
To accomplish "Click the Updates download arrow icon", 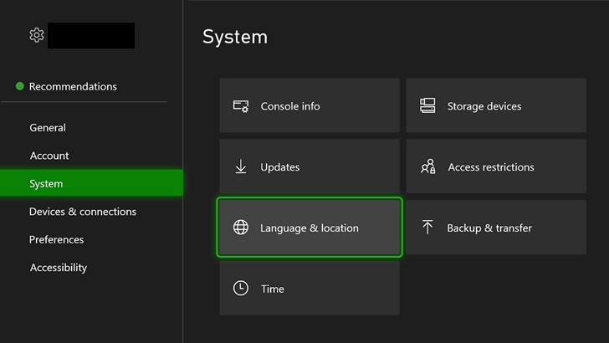I will click(x=241, y=166).
